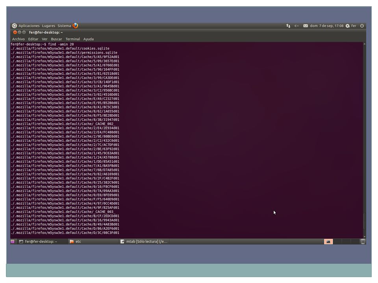378x283 pixels.
Task: Open the Ubuntu logo Aplicaciones menu icon
Action: (15, 26)
